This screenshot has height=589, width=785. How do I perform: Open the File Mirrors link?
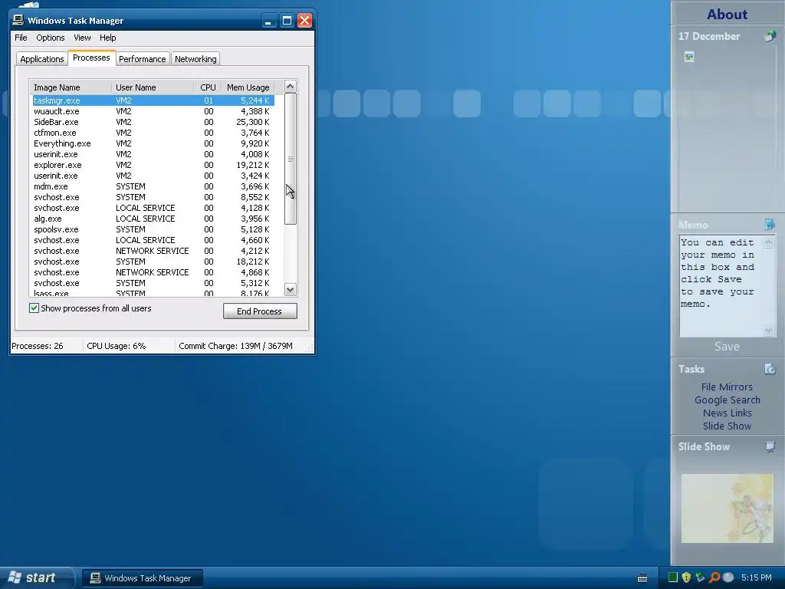point(727,387)
